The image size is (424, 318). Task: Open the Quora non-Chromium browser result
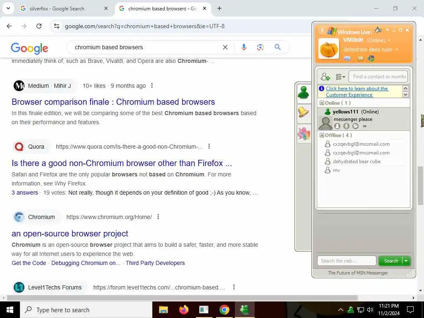[122, 163]
